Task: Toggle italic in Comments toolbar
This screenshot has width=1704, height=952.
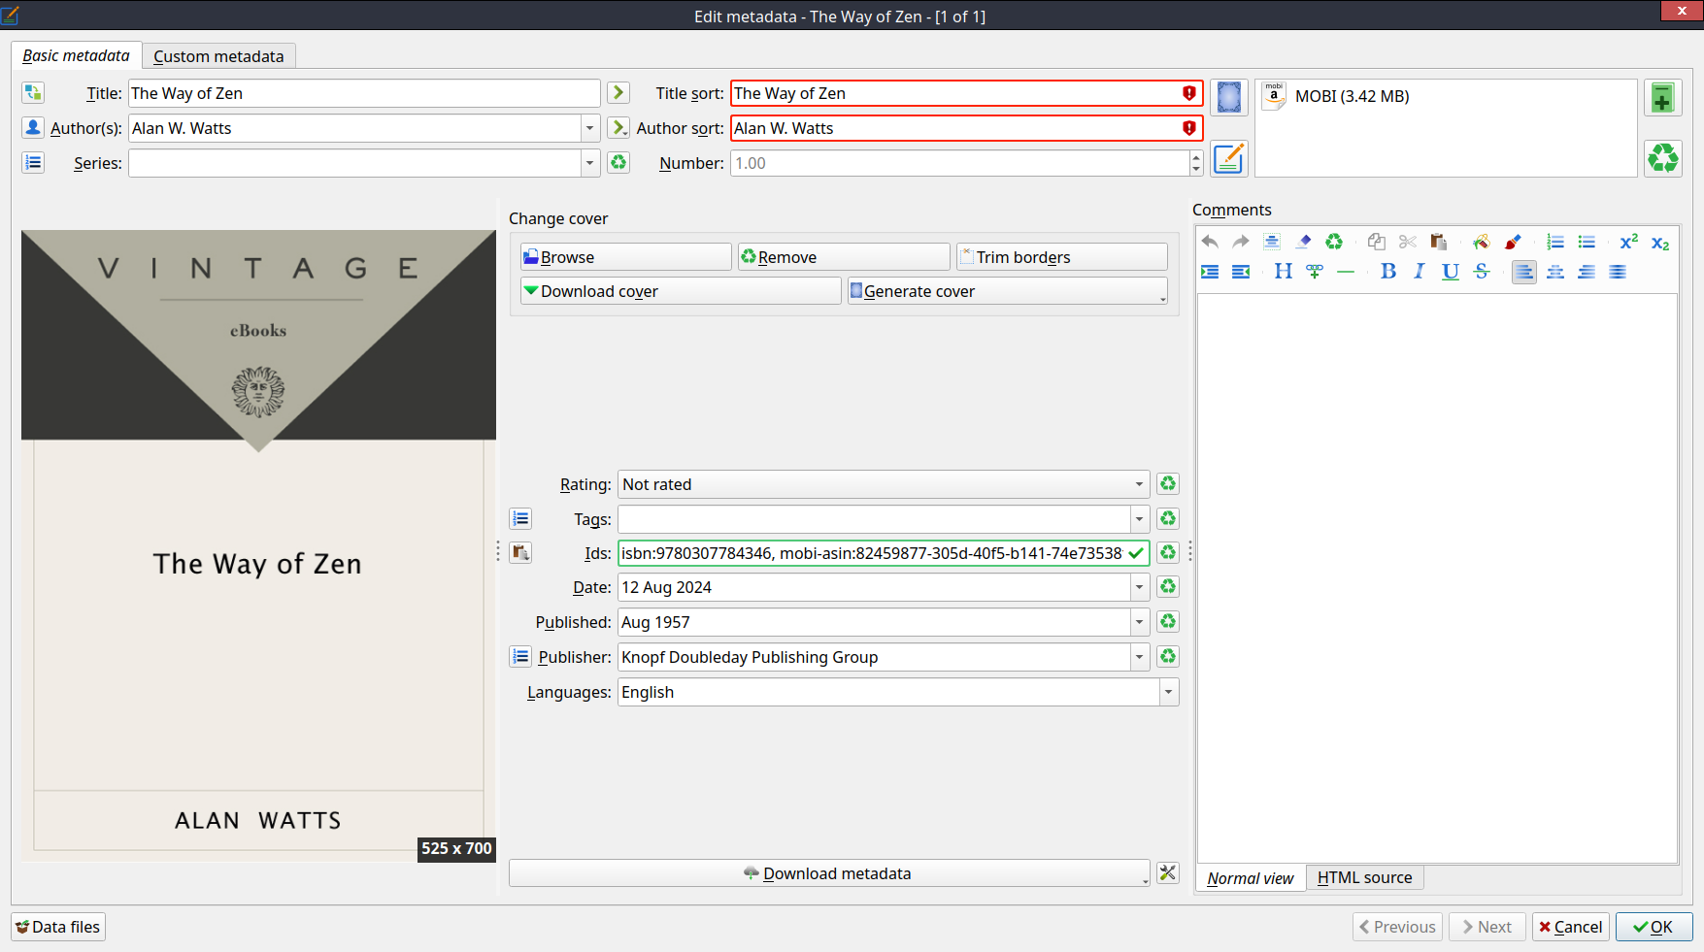Action: [1420, 272]
